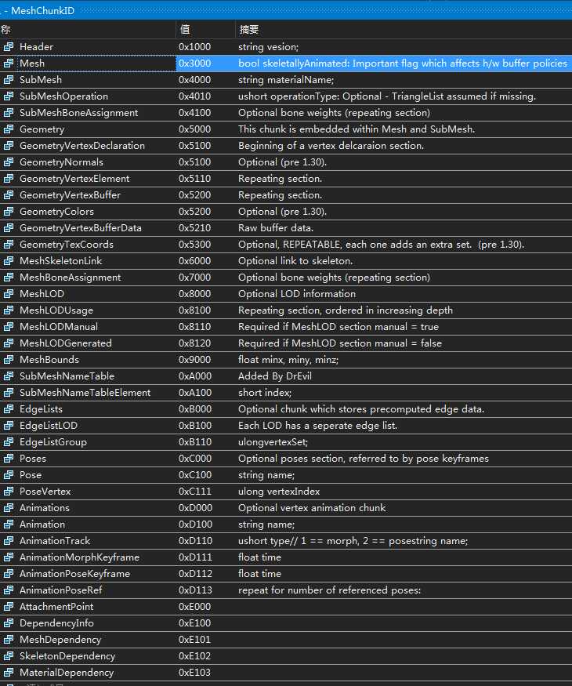Click summary 'float minx, miny, minz;'
The height and width of the screenshot is (686, 572).
pos(288,360)
